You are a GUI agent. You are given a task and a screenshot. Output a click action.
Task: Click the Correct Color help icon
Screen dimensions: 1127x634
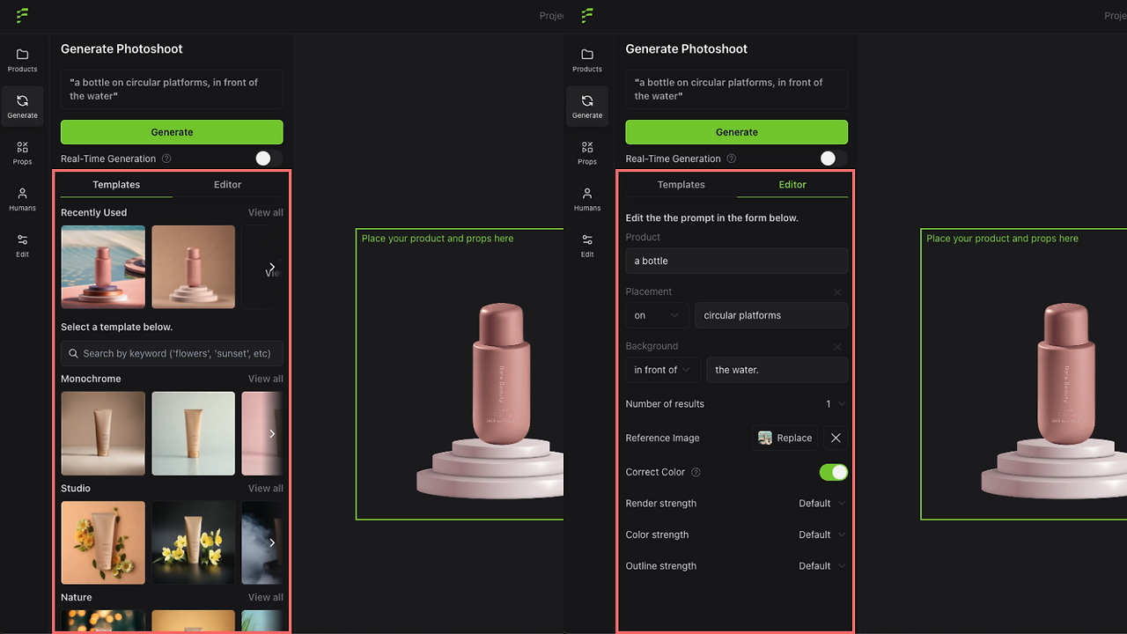696,472
